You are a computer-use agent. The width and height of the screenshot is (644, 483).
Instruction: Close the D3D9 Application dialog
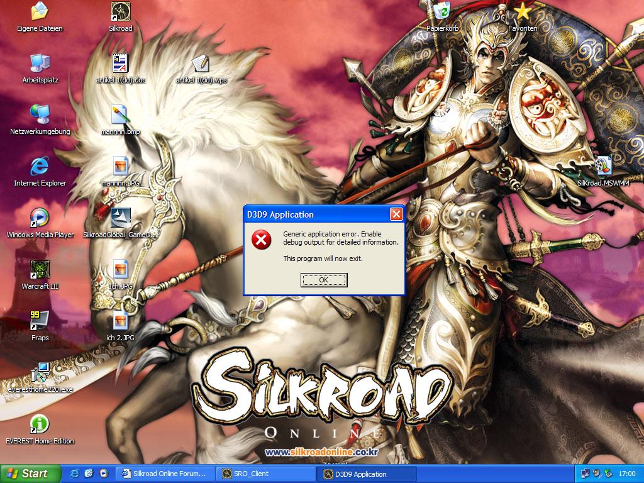click(x=396, y=214)
